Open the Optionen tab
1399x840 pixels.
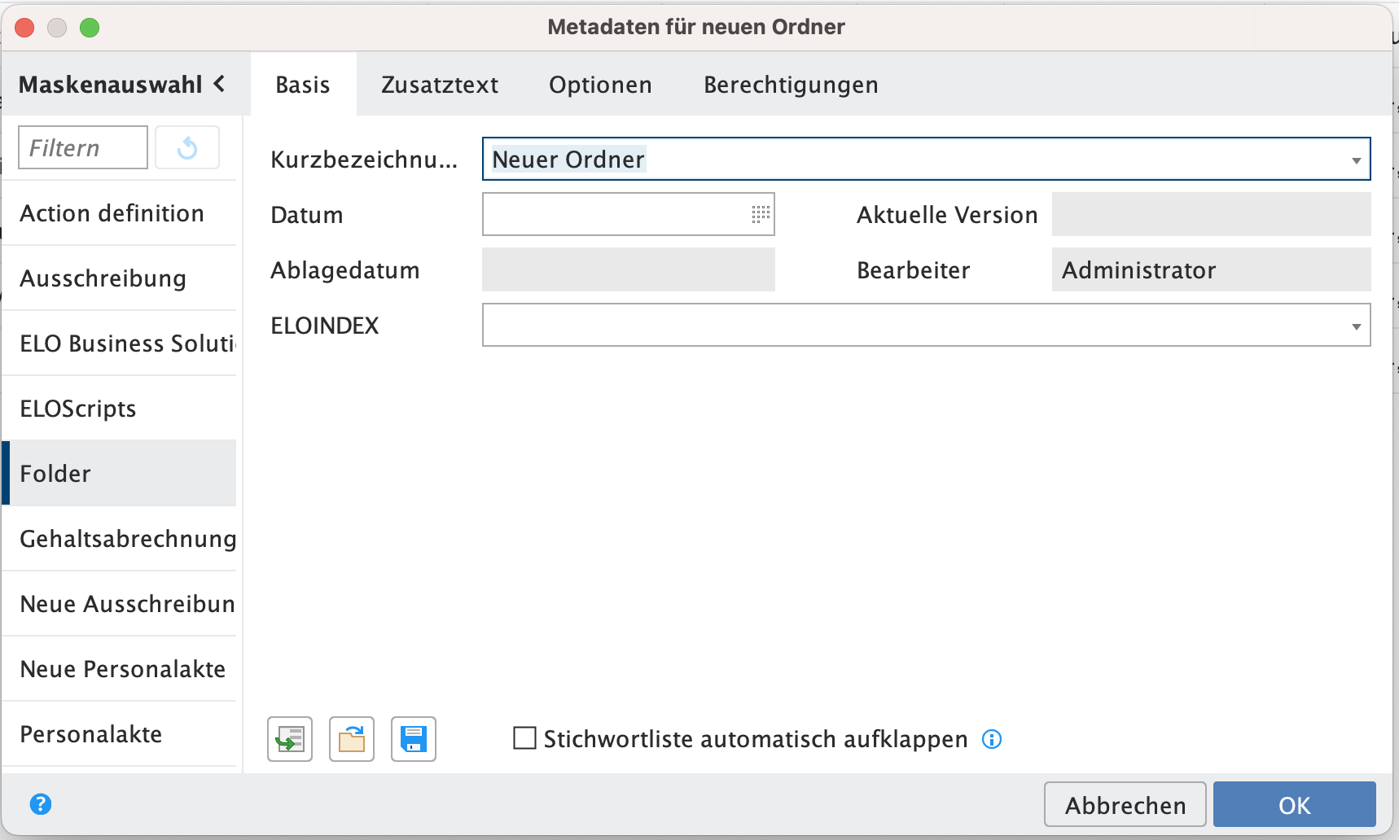pos(600,85)
